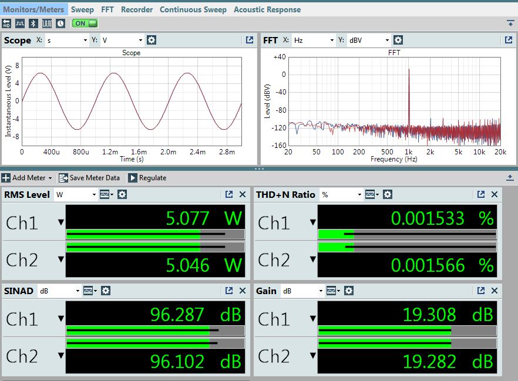Pop out the THD+N Ratio meter

(481, 194)
